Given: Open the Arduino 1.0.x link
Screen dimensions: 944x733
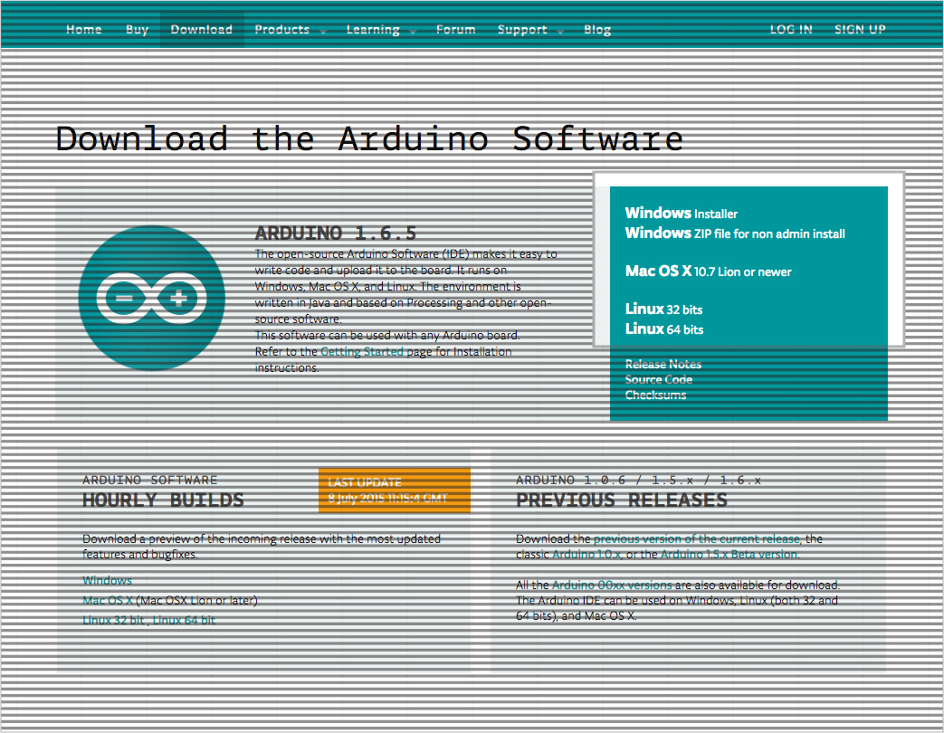Looking at the screenshot, I should tap(586, 554).
